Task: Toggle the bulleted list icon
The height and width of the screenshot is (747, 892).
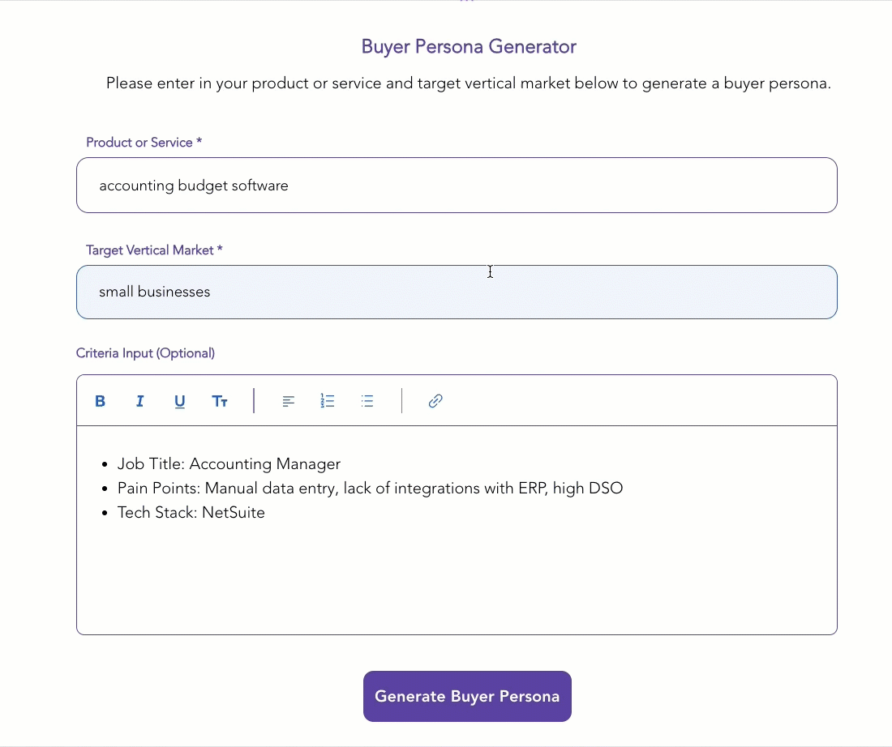Action: tap(367, 401)
